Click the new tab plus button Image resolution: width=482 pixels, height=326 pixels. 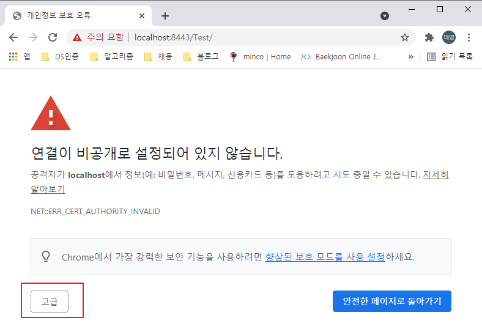165,16
